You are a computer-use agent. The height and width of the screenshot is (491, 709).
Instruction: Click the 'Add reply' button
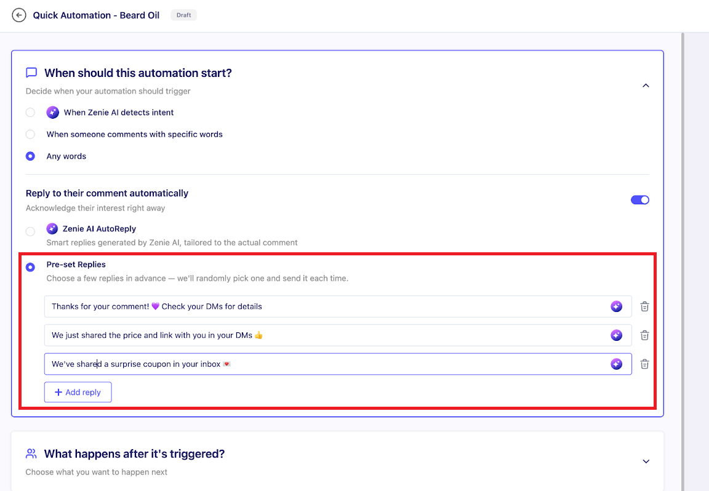pyautogui.click(x=78, y=393)
